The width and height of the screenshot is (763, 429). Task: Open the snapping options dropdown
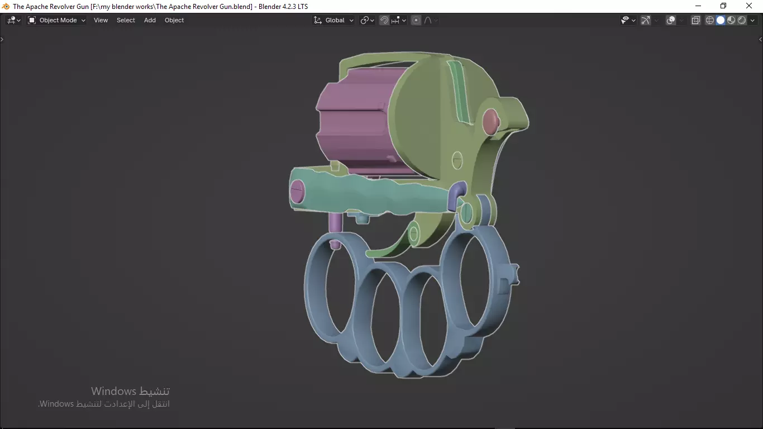(399, 20)
